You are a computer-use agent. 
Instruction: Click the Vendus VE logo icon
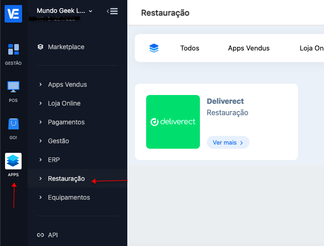[13, 13]
